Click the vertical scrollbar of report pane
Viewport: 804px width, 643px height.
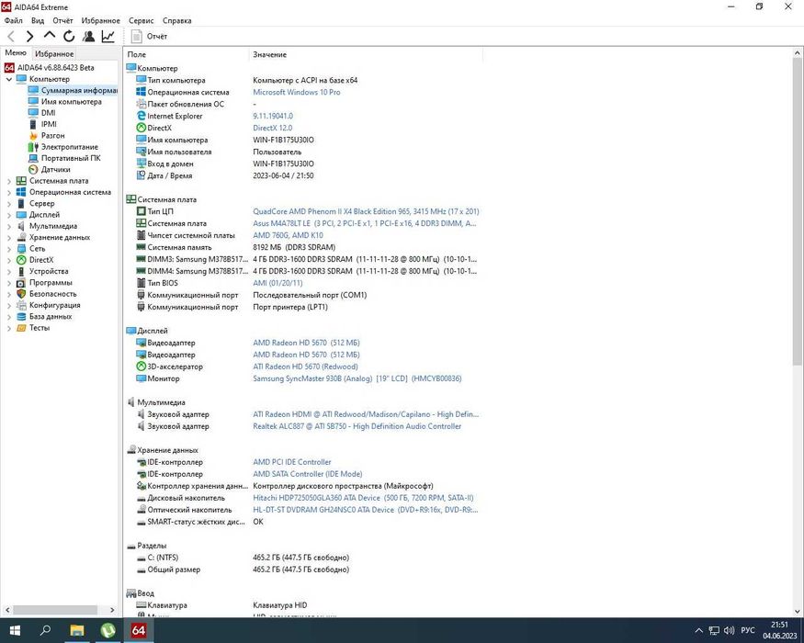pyautogui.click(x=798, y=211)
